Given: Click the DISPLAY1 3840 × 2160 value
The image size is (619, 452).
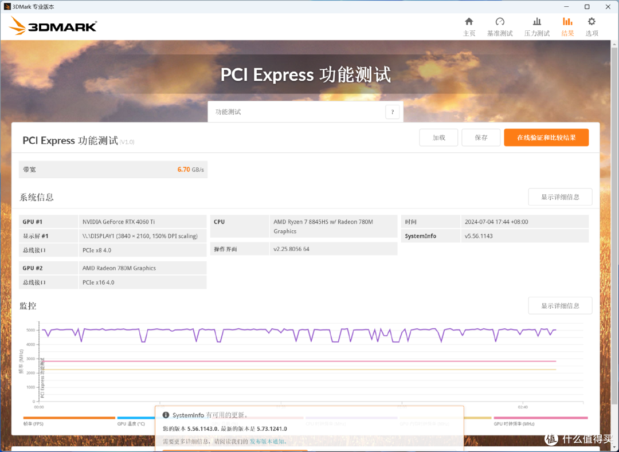Looking at the screenshot, I should point(143,236).
